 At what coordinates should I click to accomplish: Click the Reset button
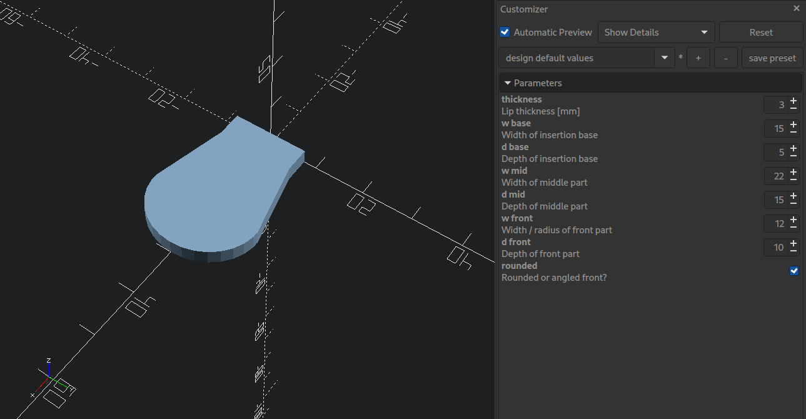[x=760, y=32]
